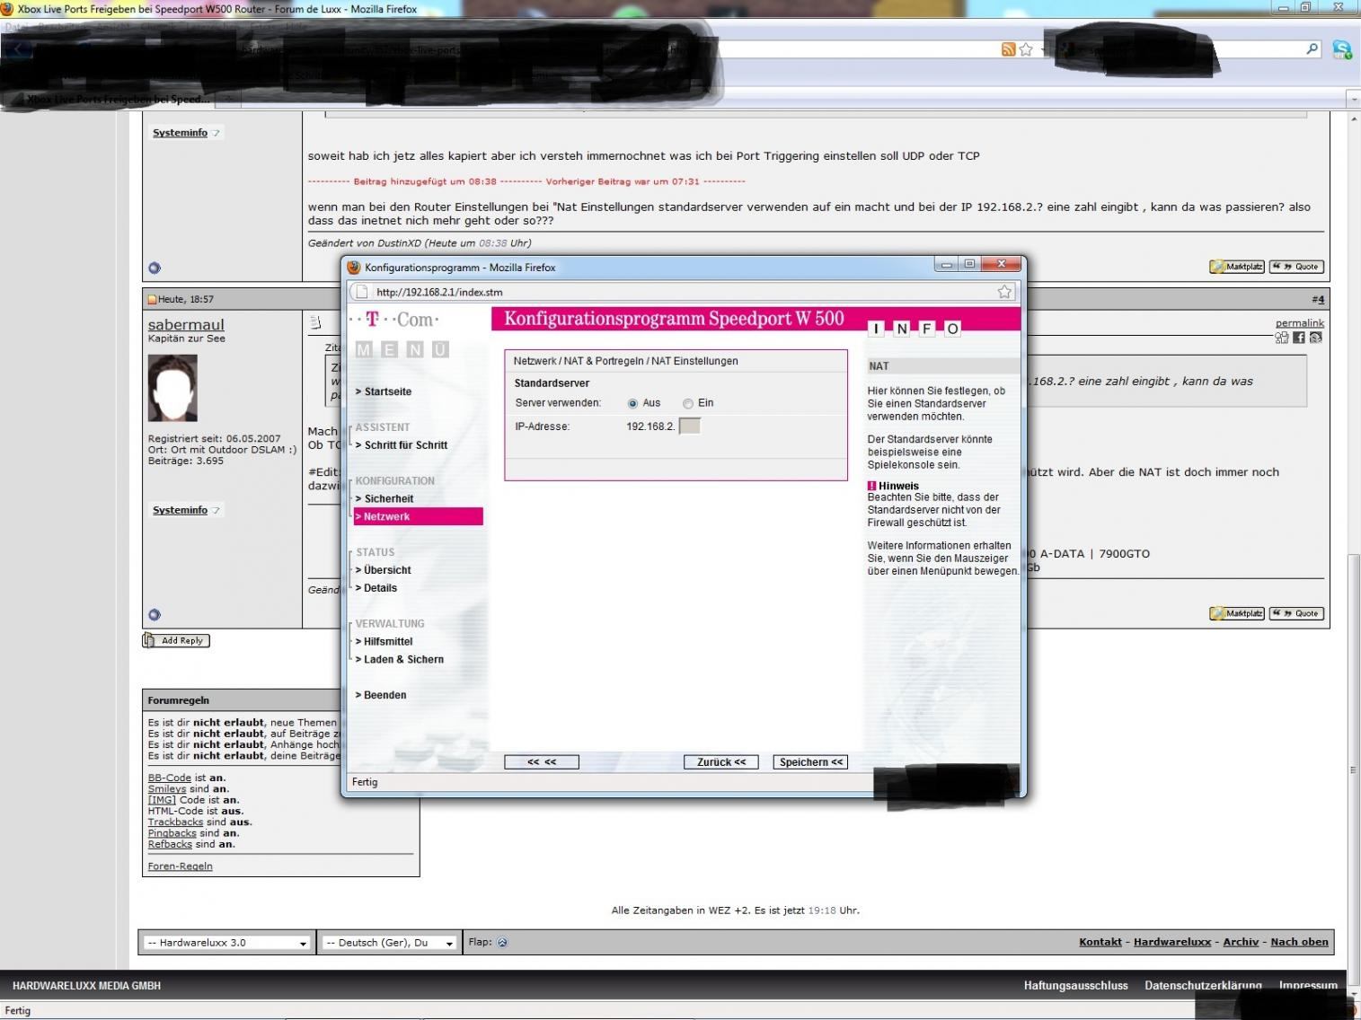Open the BB-Code help link
This screenshot has height=1020, width=1361.
[x=170, y=778]
